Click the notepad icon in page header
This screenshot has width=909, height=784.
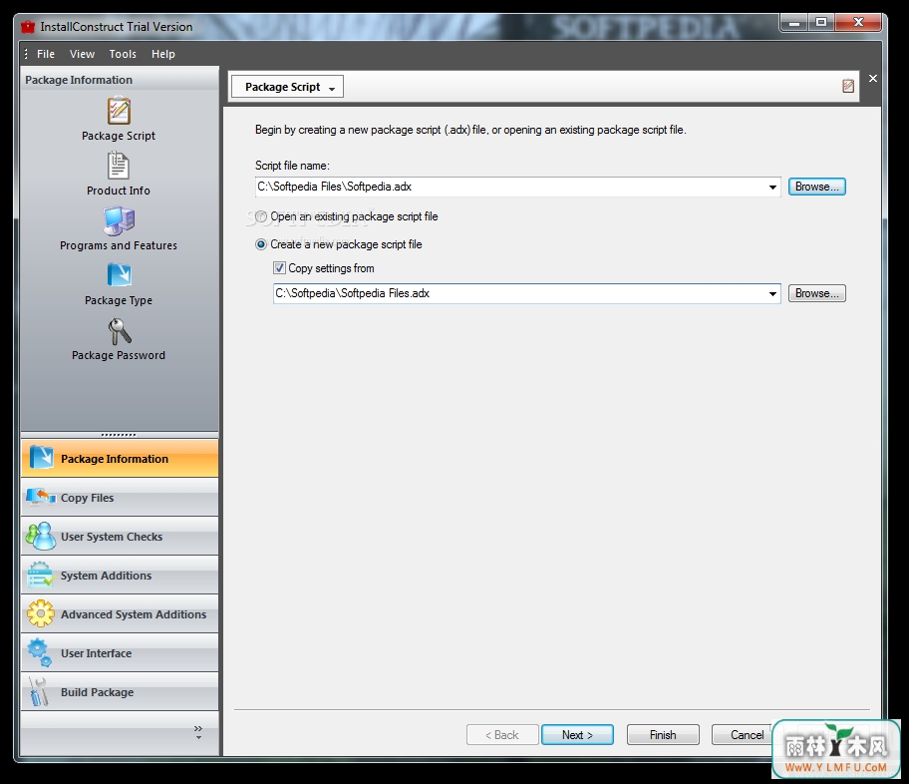point(848,86)
